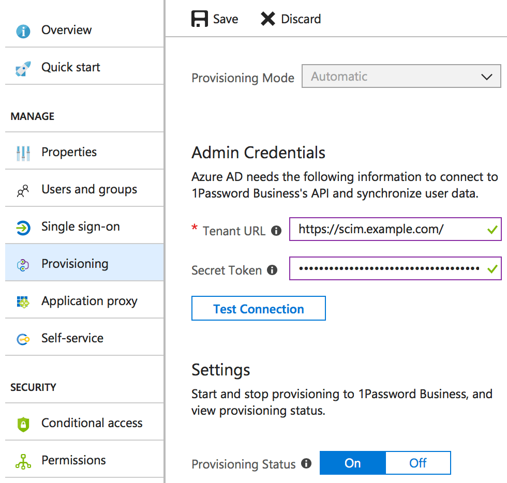Click the Self-service key icon
The image size is (507, 483).
23,339
